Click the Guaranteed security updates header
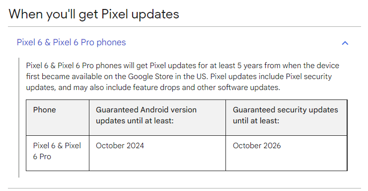This screenshot has width=368, height=191. (x=287, y=117)
